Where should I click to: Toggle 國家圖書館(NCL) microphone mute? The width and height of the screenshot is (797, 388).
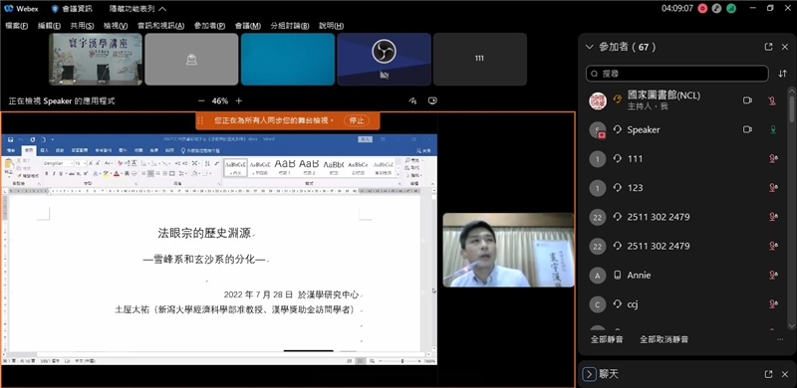click(x=772, y=100)
